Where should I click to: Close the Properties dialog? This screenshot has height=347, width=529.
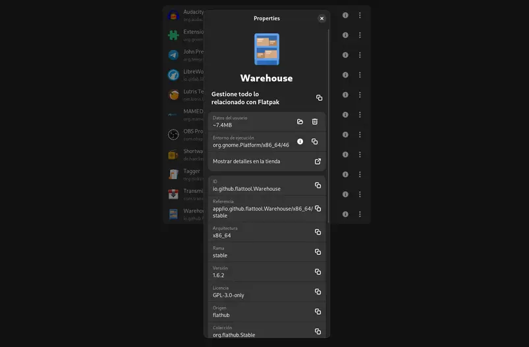tap(321, 18)
